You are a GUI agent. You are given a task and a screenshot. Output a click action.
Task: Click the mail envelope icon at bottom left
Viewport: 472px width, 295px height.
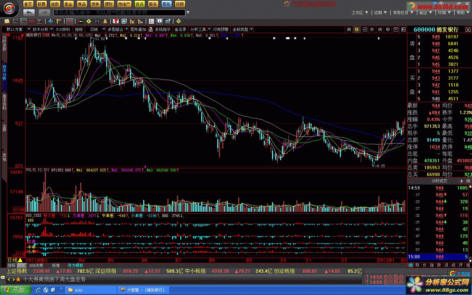(3, 278)
